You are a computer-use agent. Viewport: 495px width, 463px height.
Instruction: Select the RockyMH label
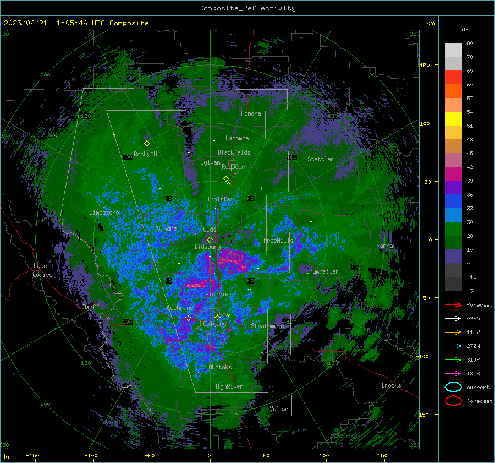click(145, 154)
